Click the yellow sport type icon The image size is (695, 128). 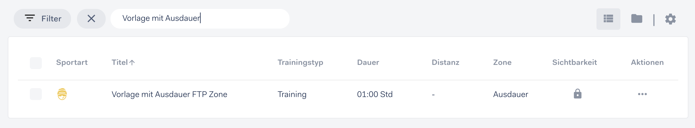tap(62, 94)
